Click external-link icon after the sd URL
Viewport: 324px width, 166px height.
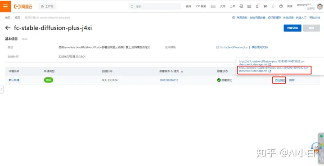pyautogui.click(x=270, y=65)
